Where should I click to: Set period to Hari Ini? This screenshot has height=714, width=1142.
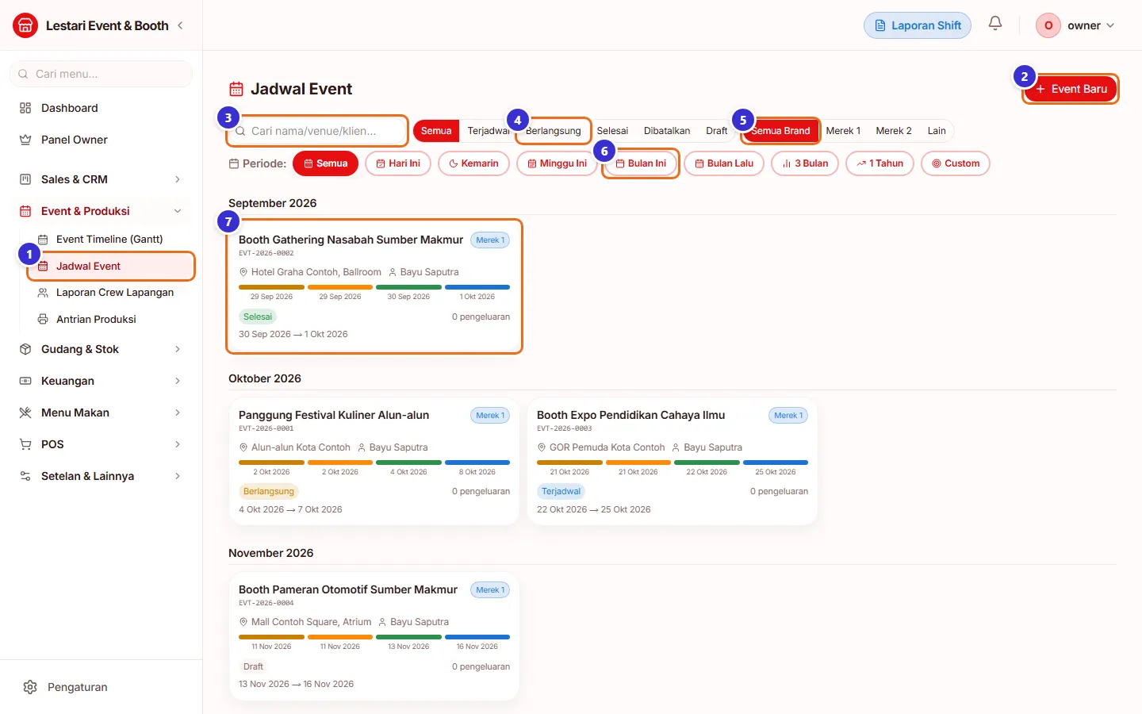tap(398, 163)
